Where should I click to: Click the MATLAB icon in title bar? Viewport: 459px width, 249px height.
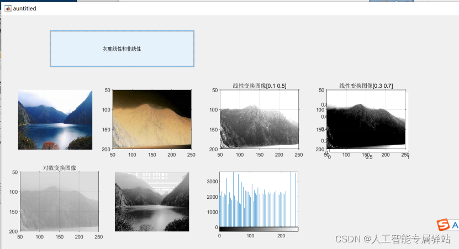[x=8, y=8]
